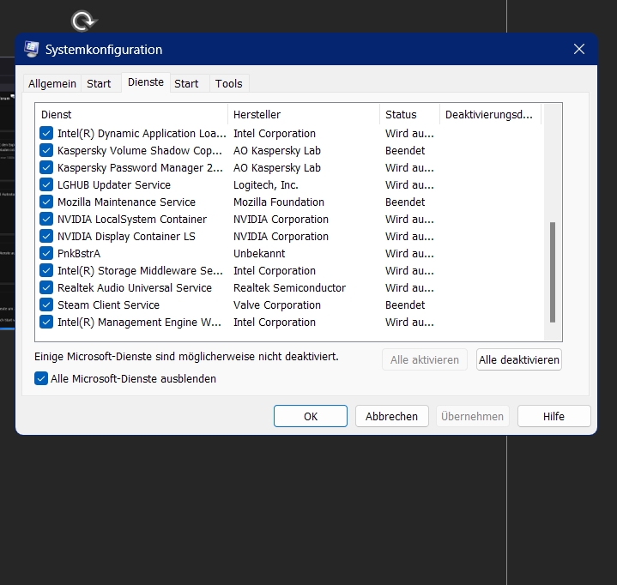Click the Abbrechen button
Image resolution: width=617 pixels, height=585 pixels.
click(391, 416)
